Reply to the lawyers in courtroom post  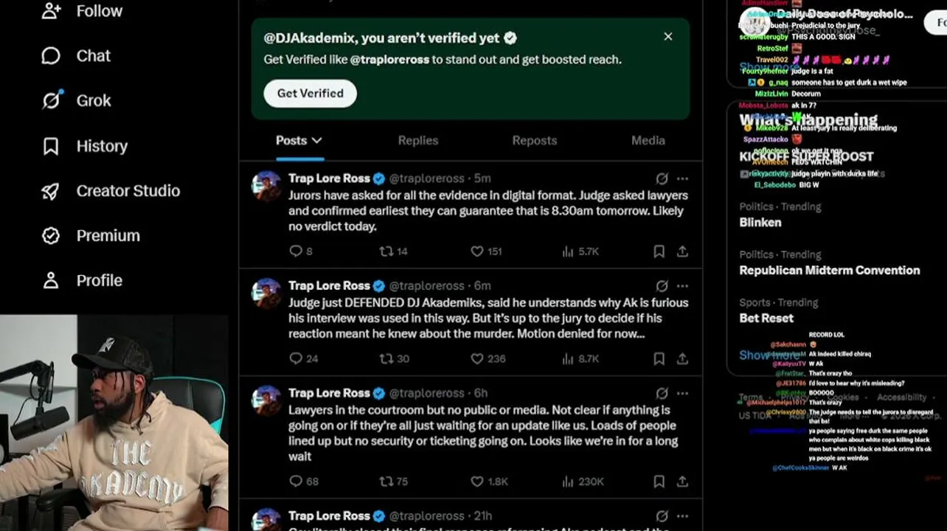coord(303,482)
